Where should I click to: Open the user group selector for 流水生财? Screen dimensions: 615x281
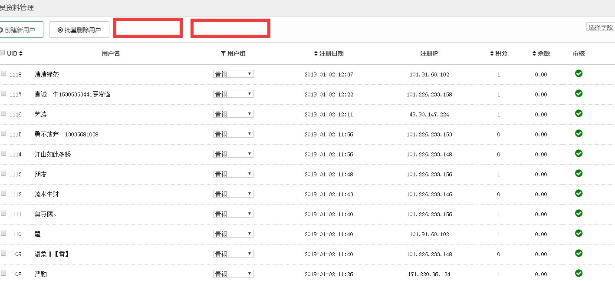[x=233, y=194]
